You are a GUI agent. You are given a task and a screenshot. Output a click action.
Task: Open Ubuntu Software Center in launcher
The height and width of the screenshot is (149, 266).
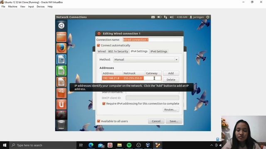coord(61,93)
